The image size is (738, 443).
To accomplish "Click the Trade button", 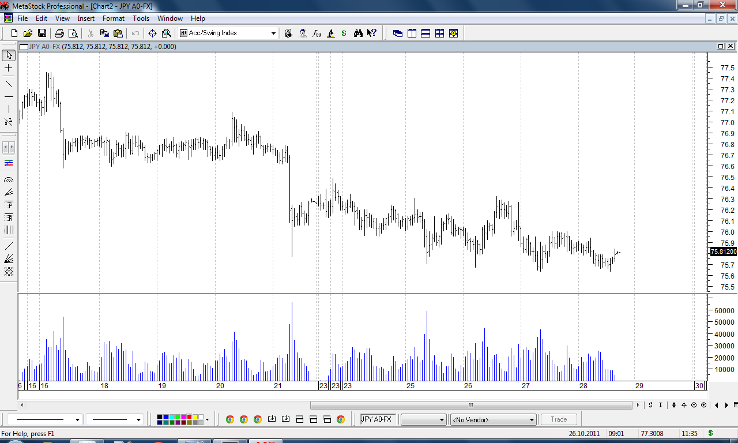I will point(559,419).
